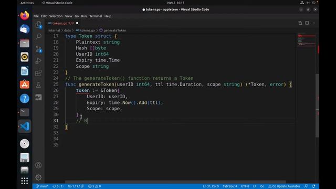Click Go 1.19.1 version in status bar
The width and height of the screenshot is (336, 189).
click(76, 186)
